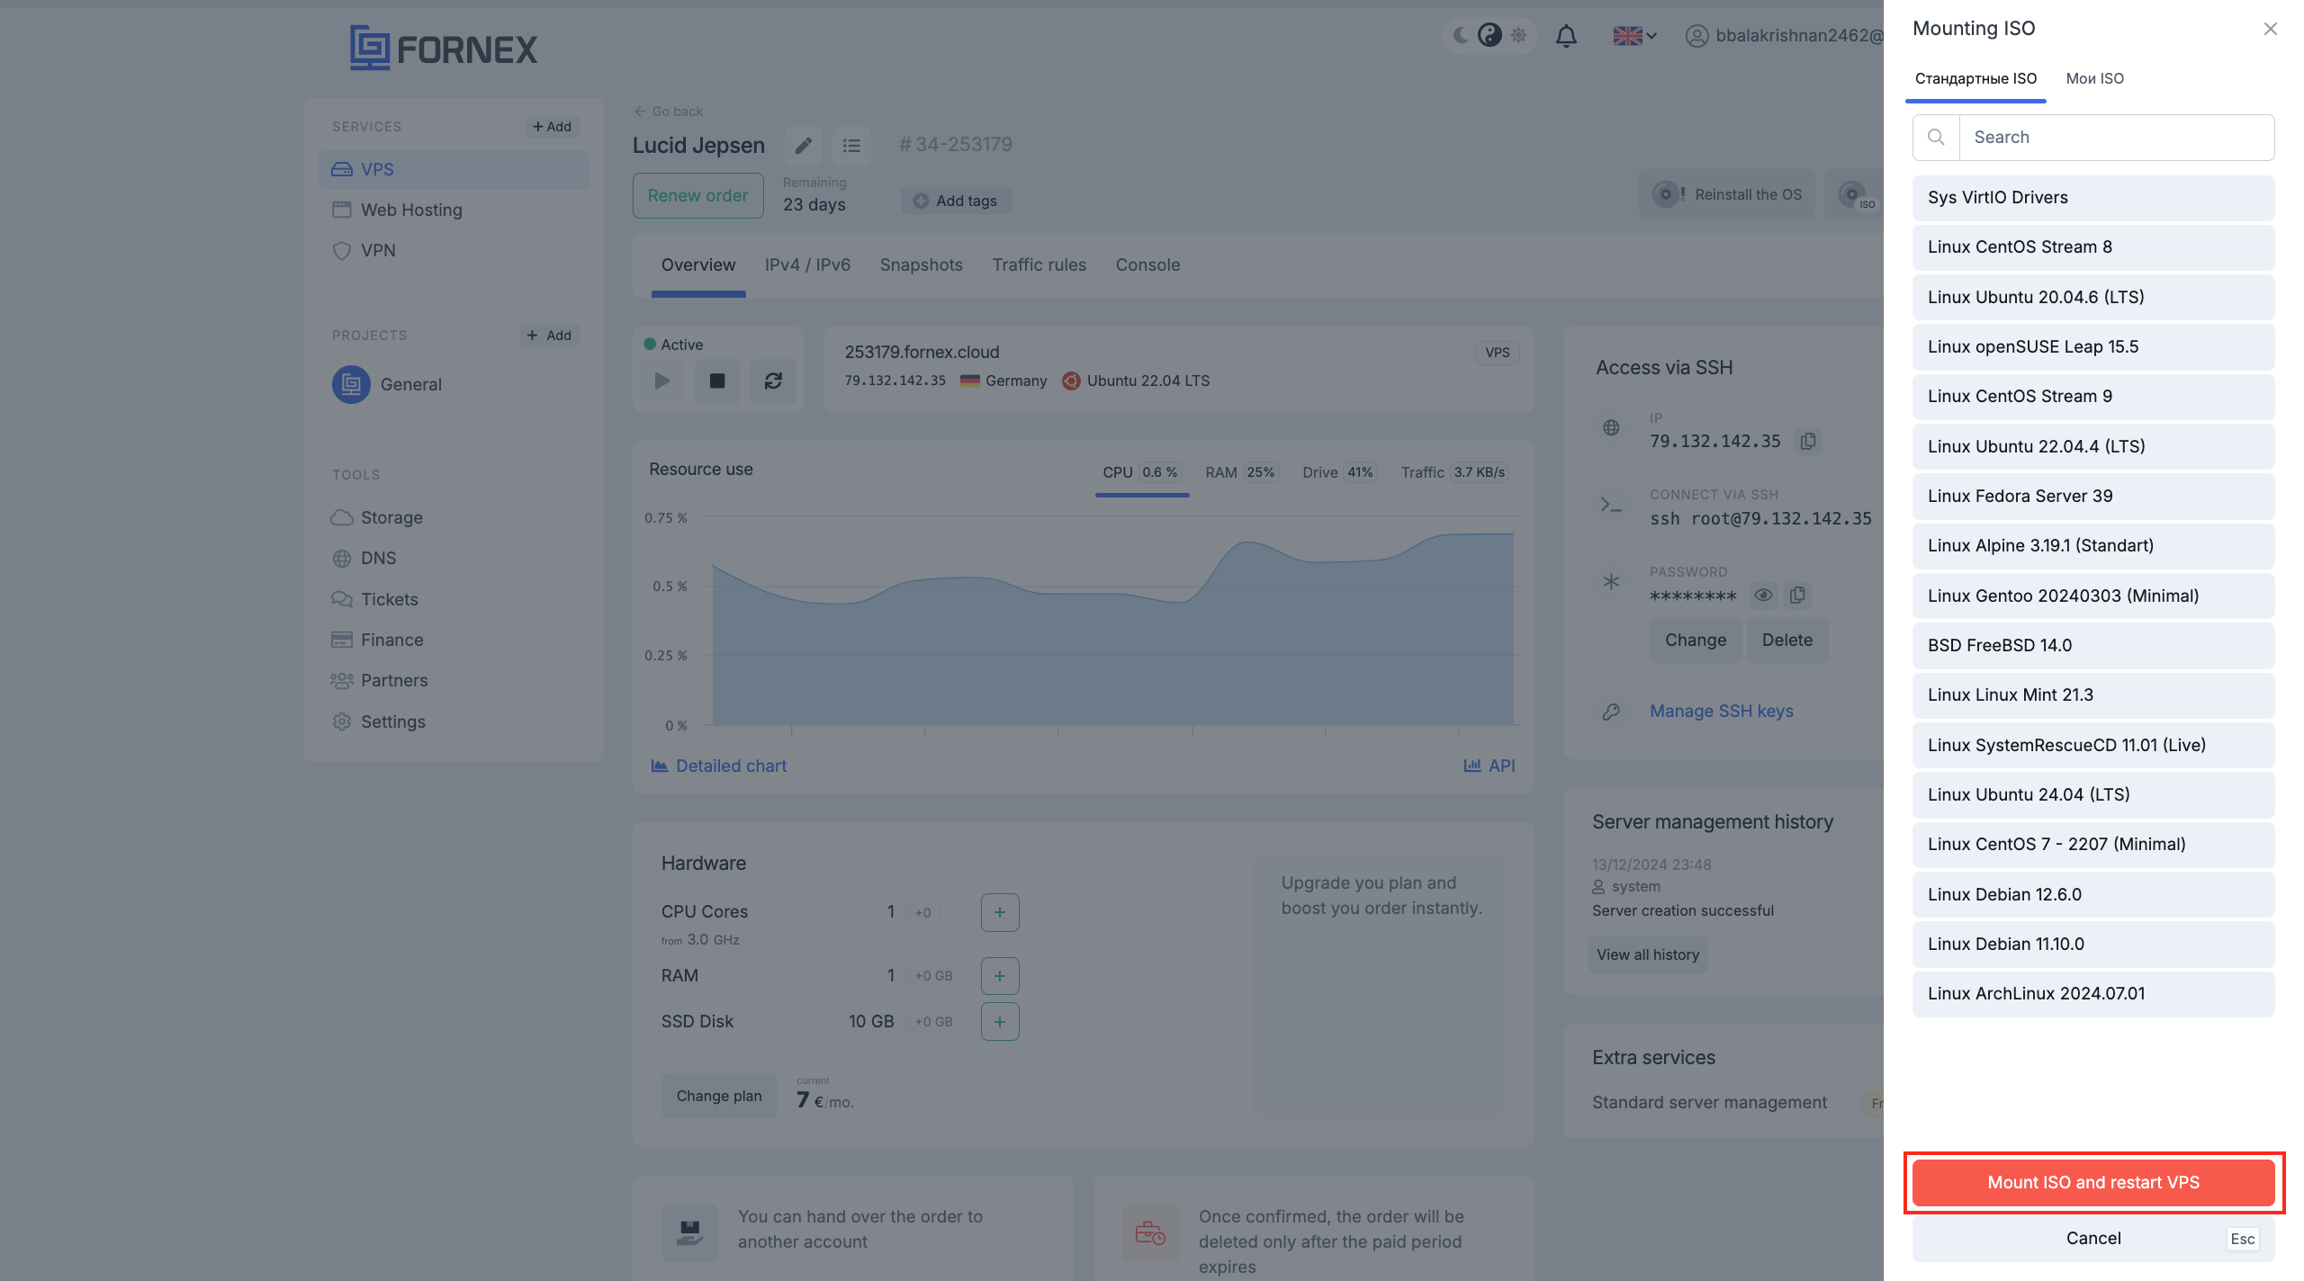Switch to Мои ISO tab

2094,79
